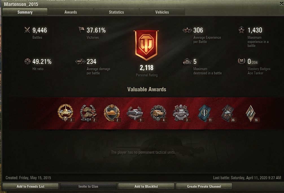The height and width of the screenshot is (193, 284).
Task: Click the Average damage per battle icon
Action: [x=80, y=62]
